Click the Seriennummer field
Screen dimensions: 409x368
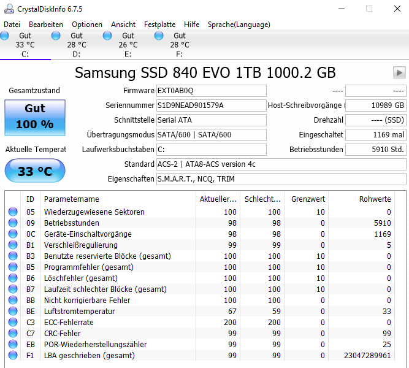[212, 105]
